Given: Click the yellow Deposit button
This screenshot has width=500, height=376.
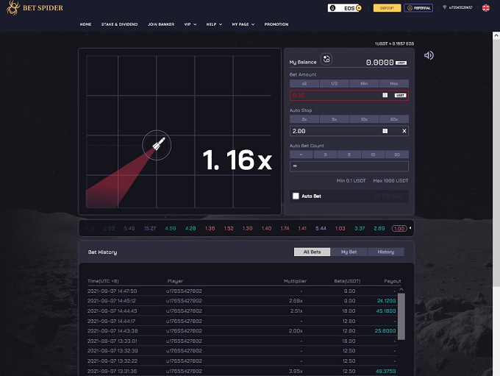Looking at the screenshot, I should pyautogui.click(x=387, y=8).
